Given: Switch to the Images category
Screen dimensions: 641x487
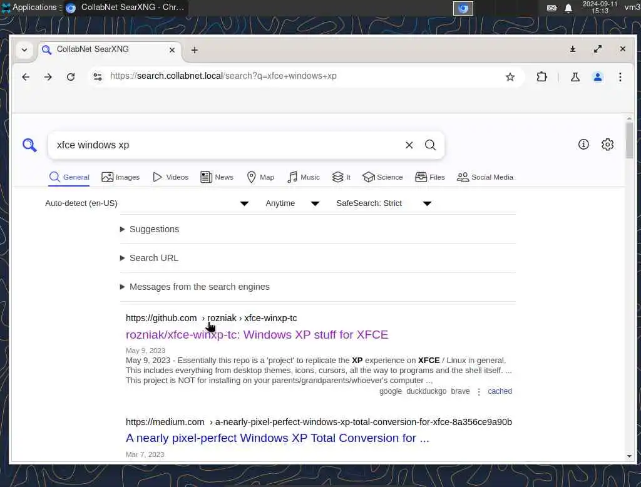Looking at the screenshot, I should [x=121, y=177].
